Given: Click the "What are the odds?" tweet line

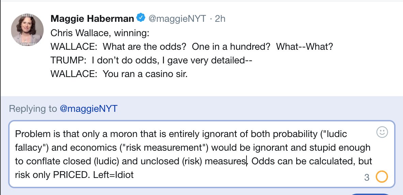Looking at the screenshot, I should (x=192, y=46).
